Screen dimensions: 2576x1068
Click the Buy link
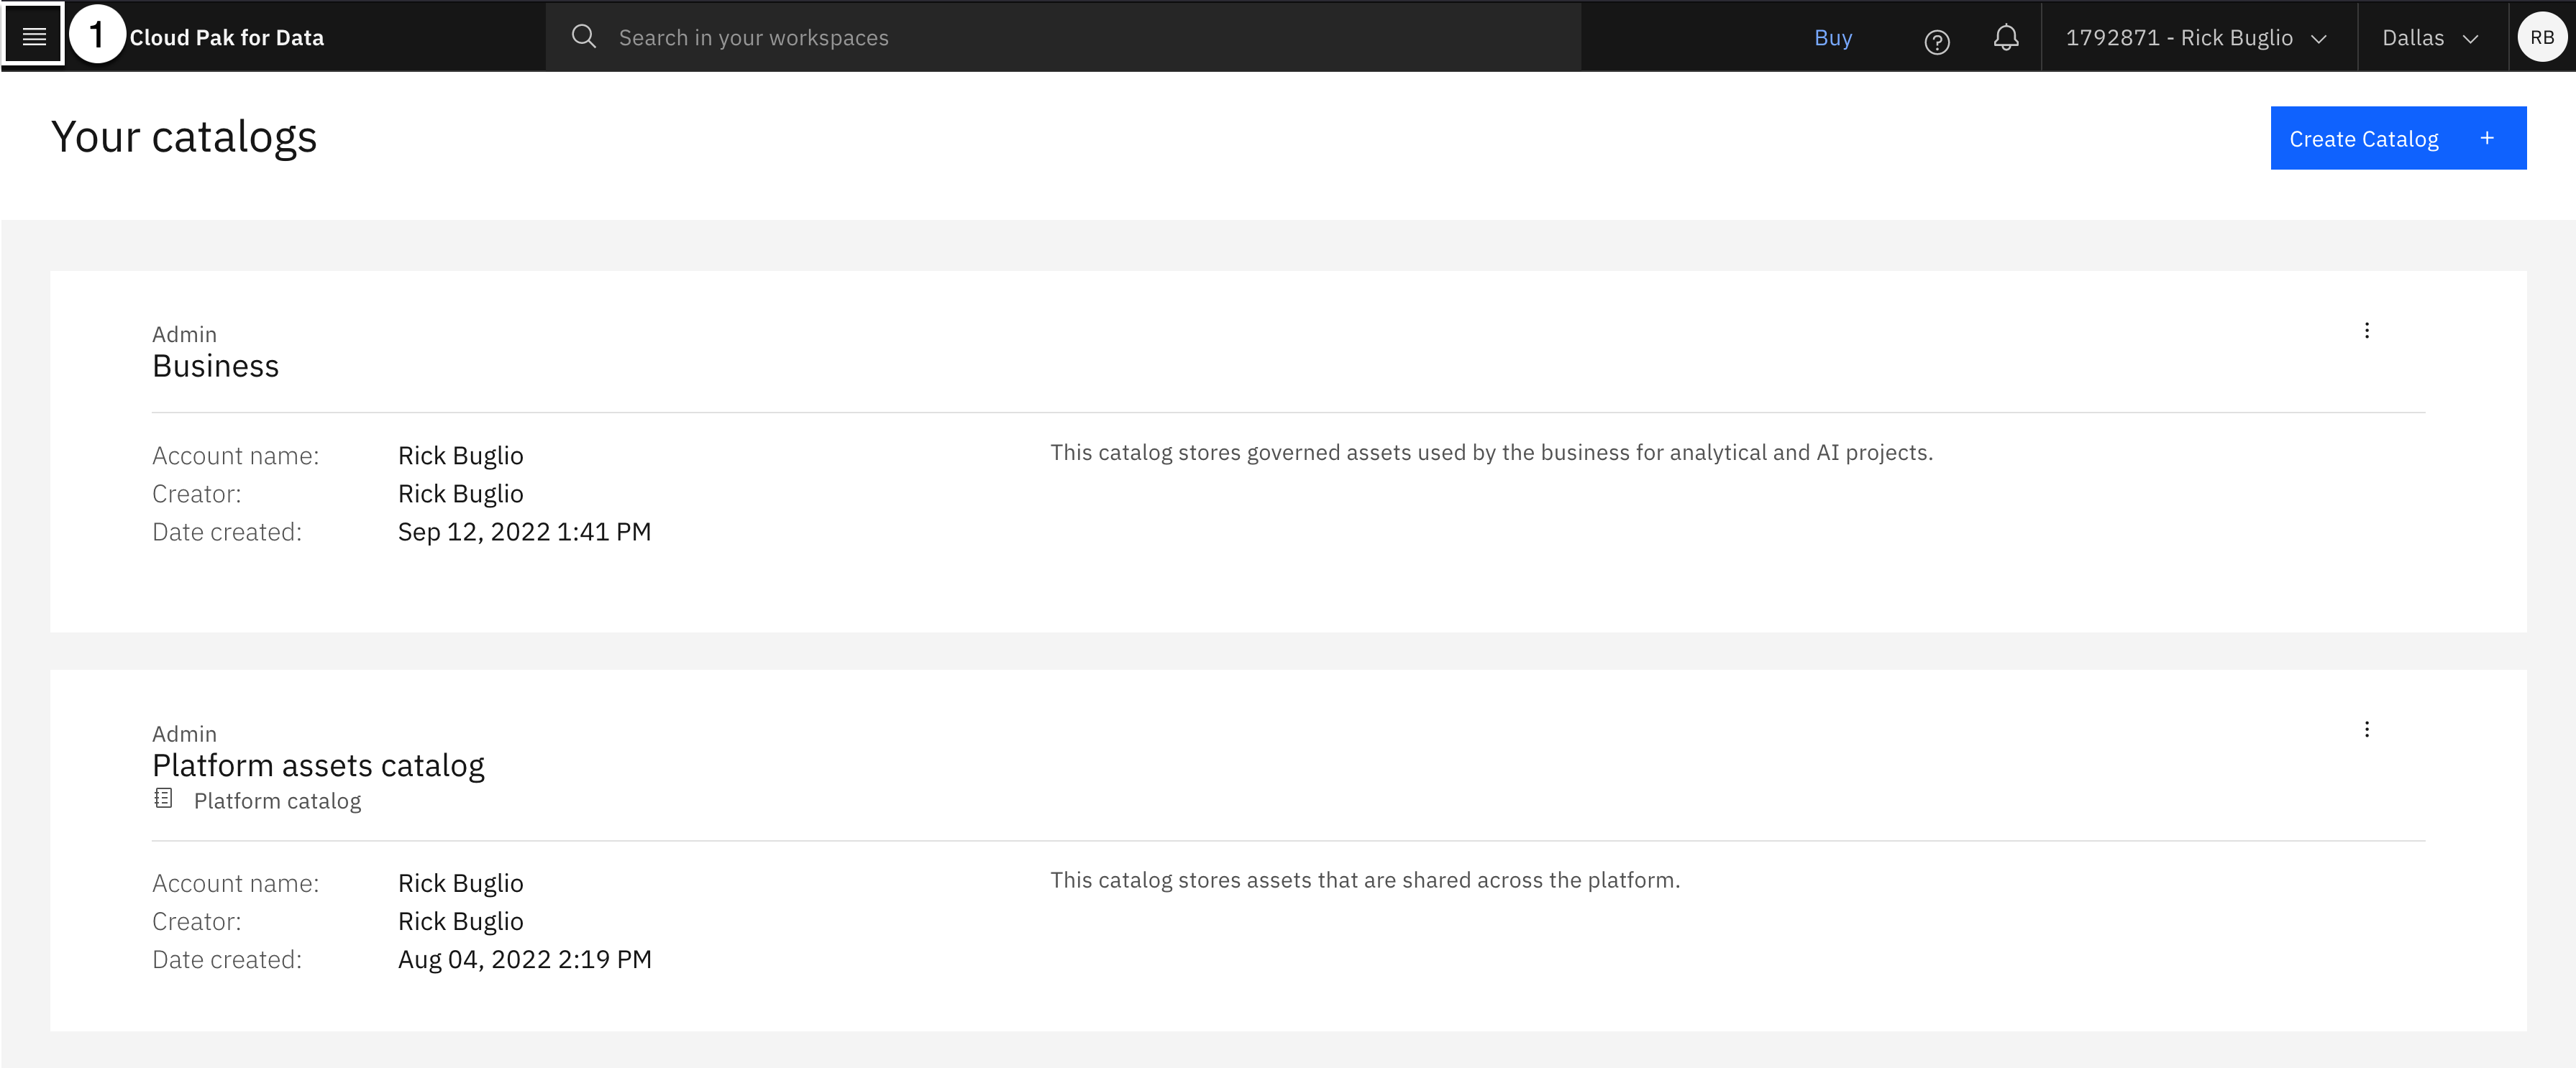pyautogui.click(x=1832, y=38)
